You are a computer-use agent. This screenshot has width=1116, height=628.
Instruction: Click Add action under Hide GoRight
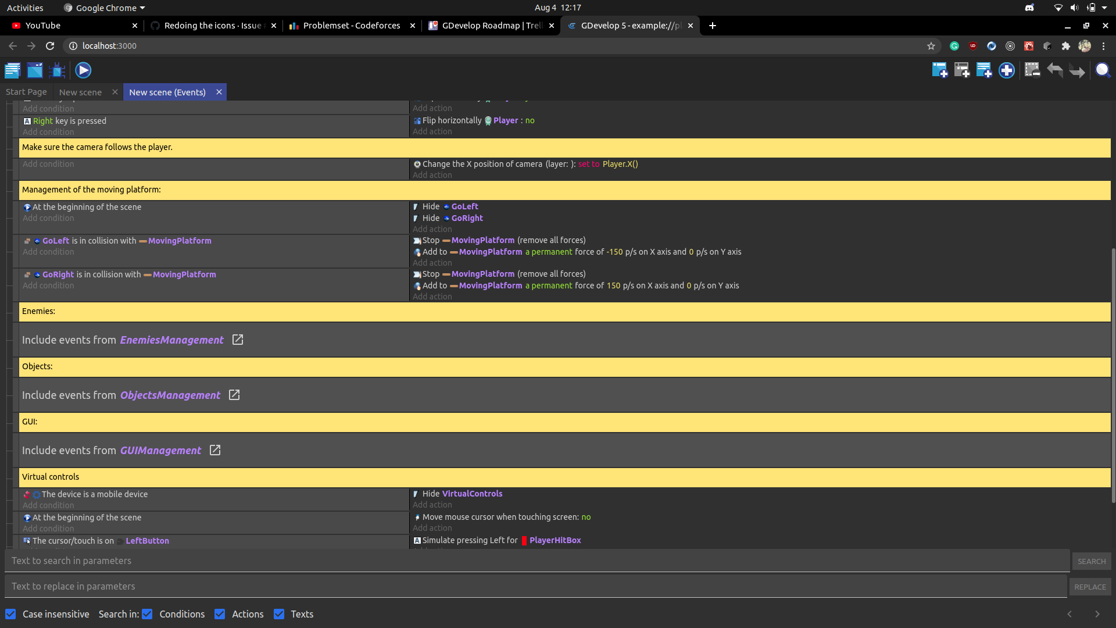pos(432,229)
